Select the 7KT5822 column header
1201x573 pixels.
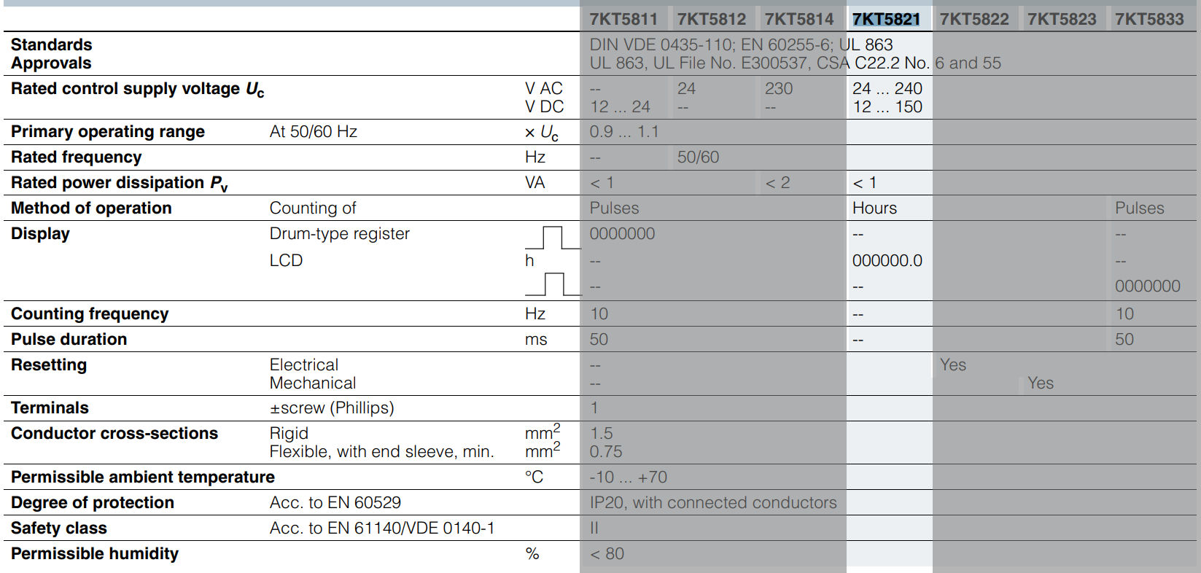pos(974,19)
